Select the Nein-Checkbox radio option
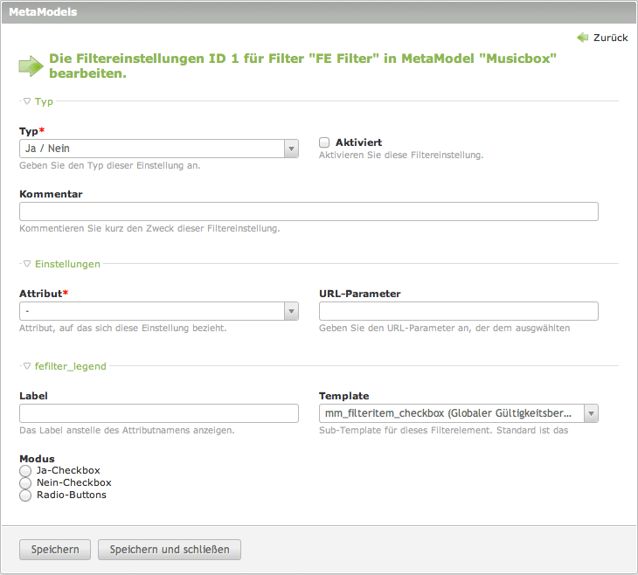 tap(25, 483)
